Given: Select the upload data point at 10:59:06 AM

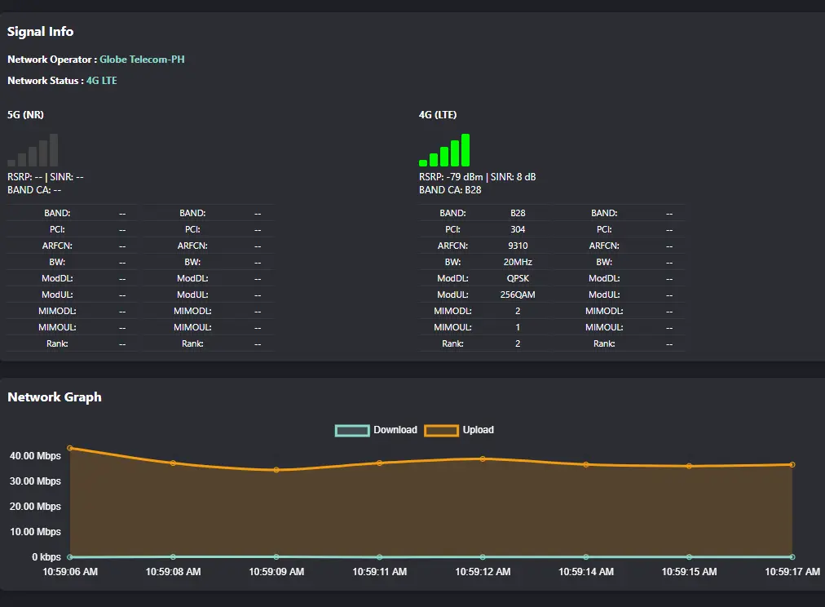Looking at the screenshot, I should coord(70,448).
